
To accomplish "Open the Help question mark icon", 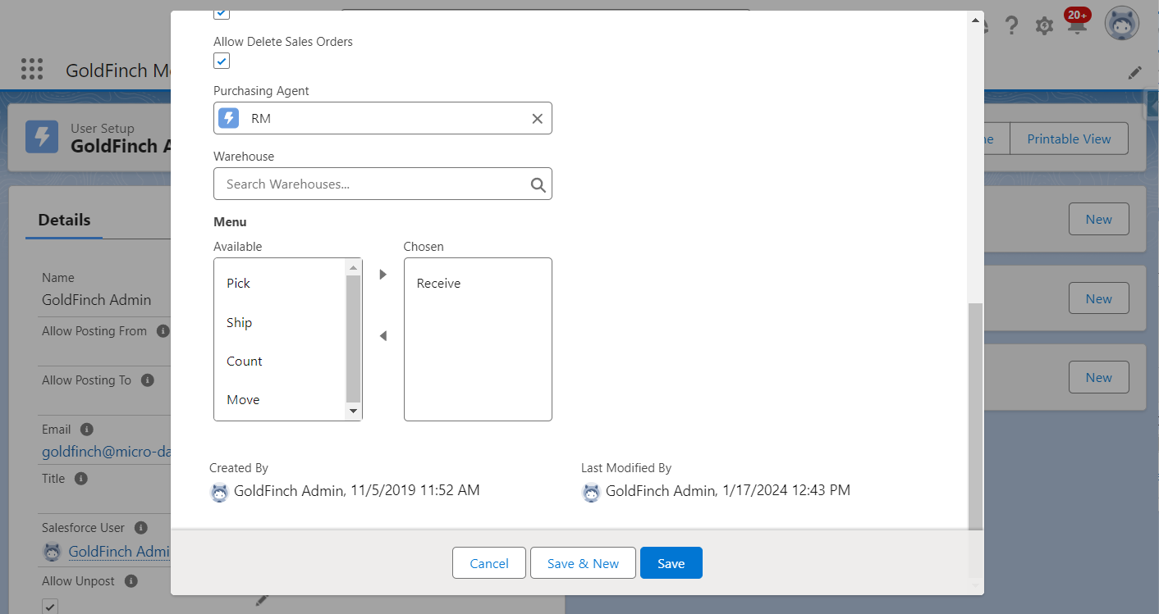I will click(x=1011, y=25).
